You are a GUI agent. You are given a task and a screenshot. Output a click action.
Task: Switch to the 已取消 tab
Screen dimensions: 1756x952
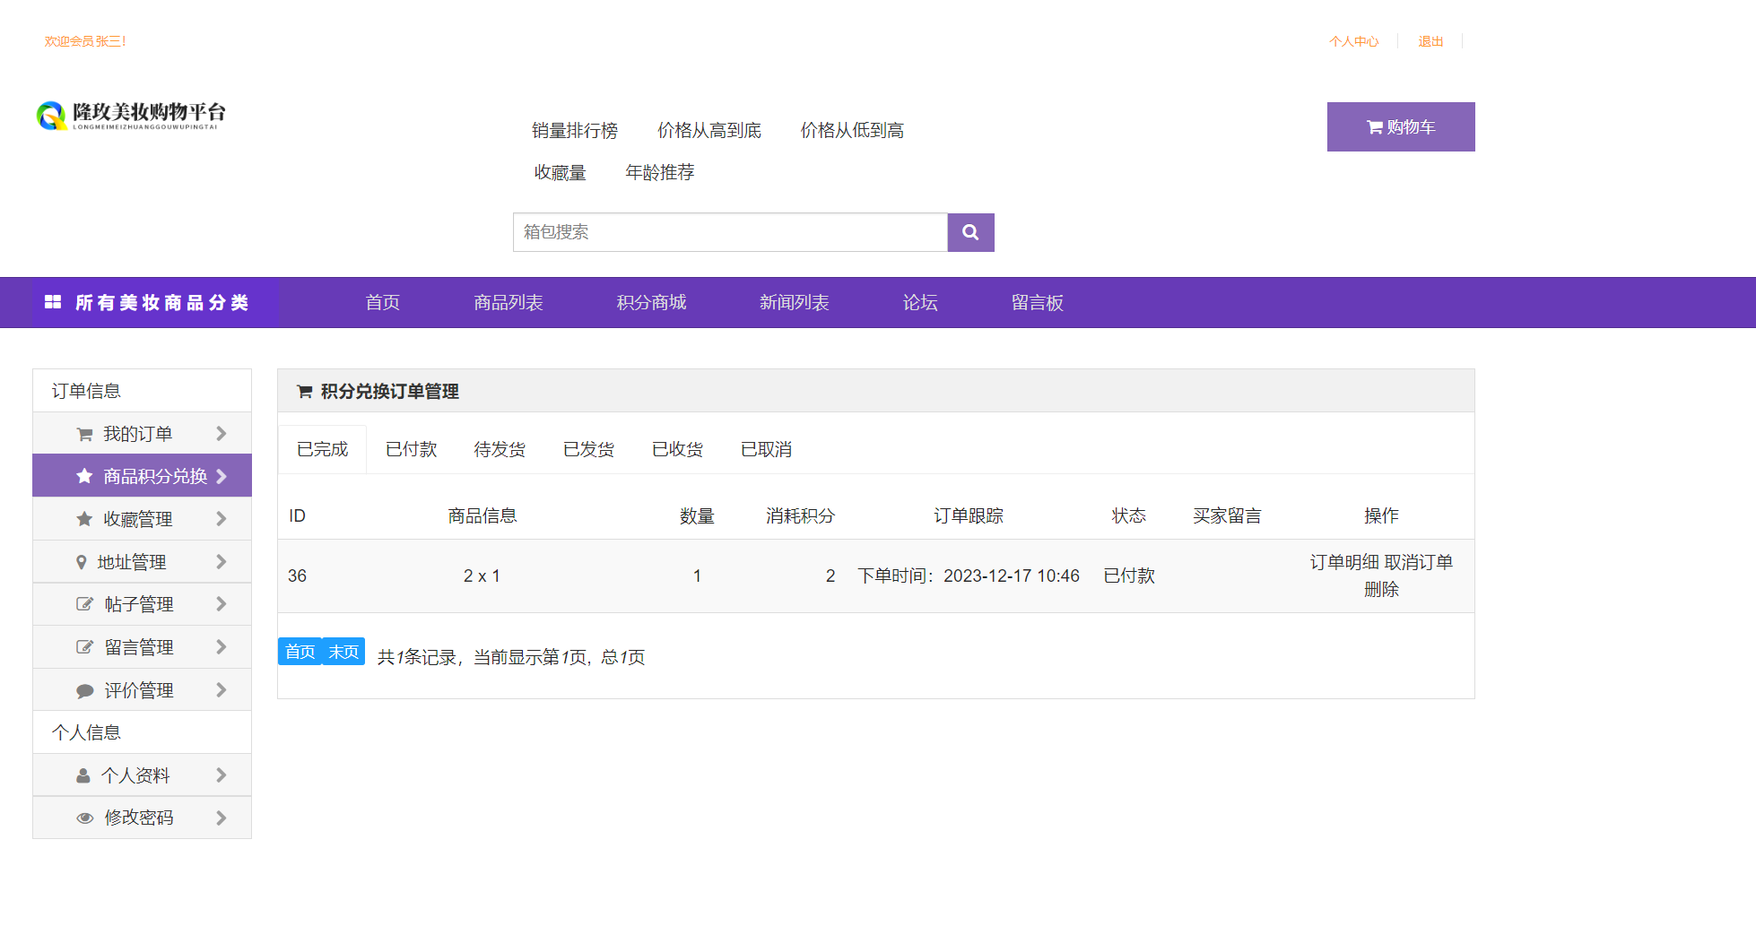tap(767, 449)
